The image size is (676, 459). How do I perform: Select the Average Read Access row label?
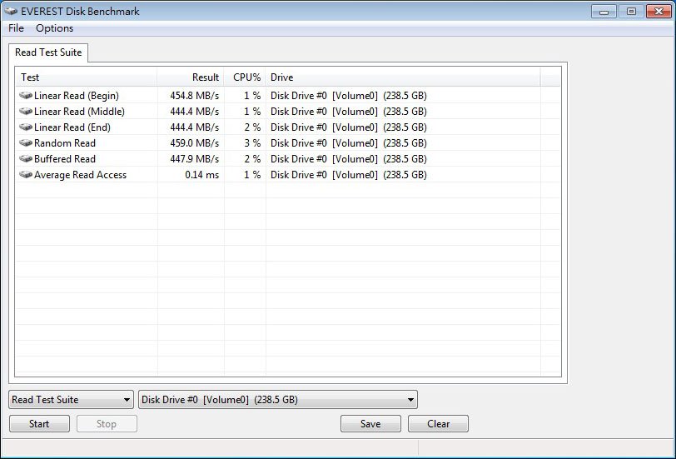[x=80, y=175]
